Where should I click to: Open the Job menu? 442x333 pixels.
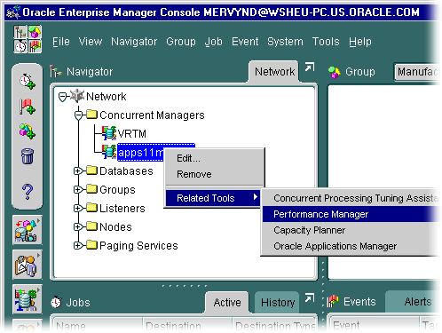pyautogui.click(x=213, y=42)
